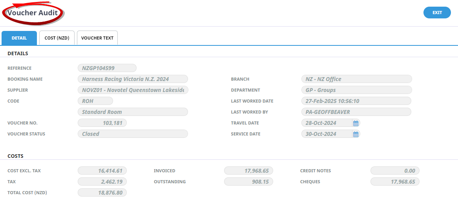Image resolution: width=458 pixels, height=204 pixels.
Task: Open the Voucher Text tab
Action: [x=97, y=38]
